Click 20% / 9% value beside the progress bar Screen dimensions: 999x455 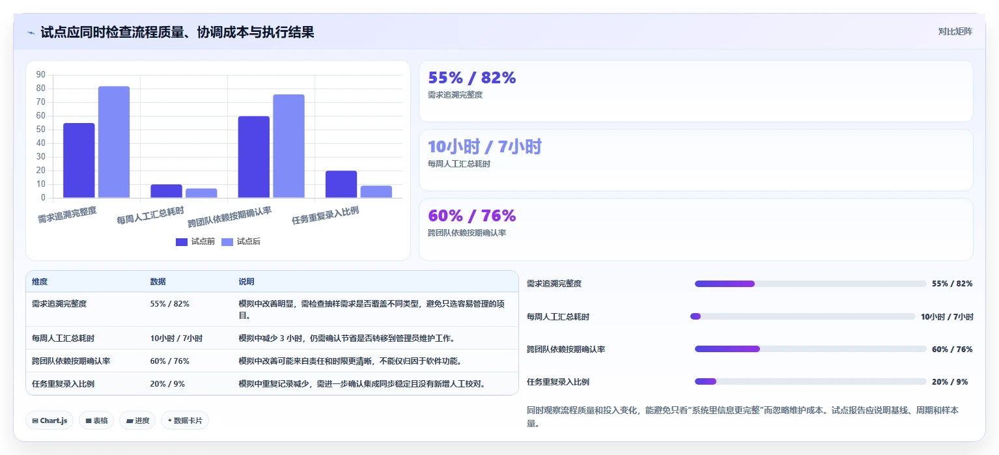pyautogui.click(x=950, y=382)
